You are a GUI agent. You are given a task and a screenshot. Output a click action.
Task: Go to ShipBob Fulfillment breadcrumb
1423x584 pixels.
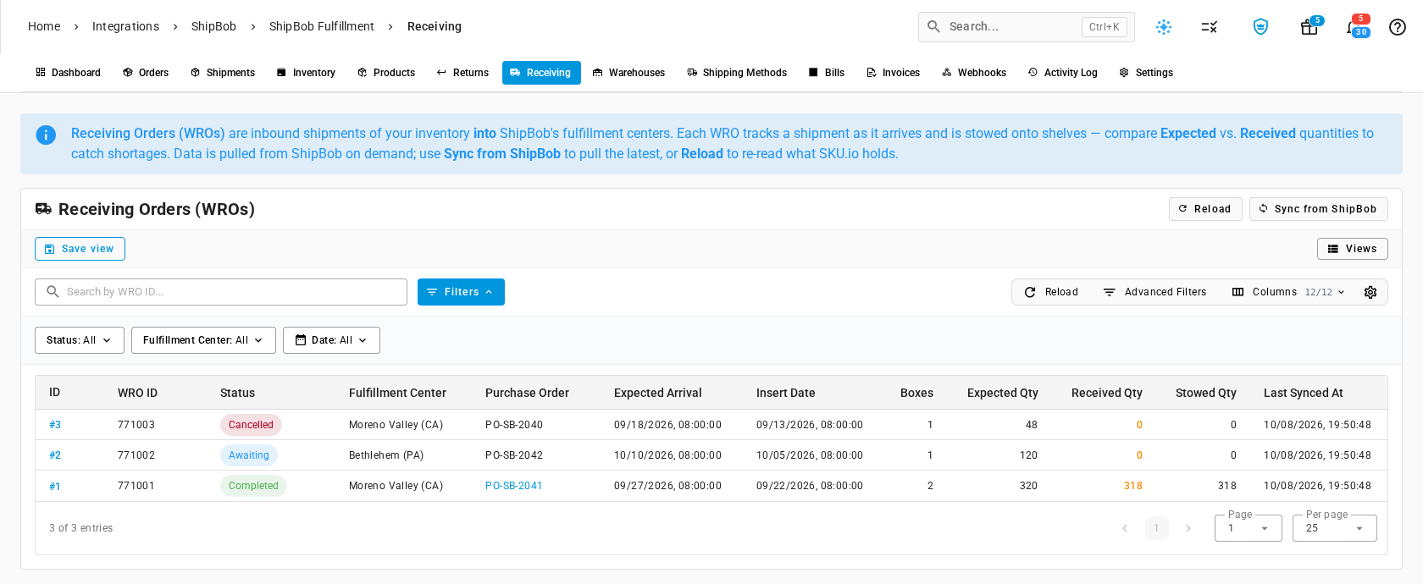(322, 26)
